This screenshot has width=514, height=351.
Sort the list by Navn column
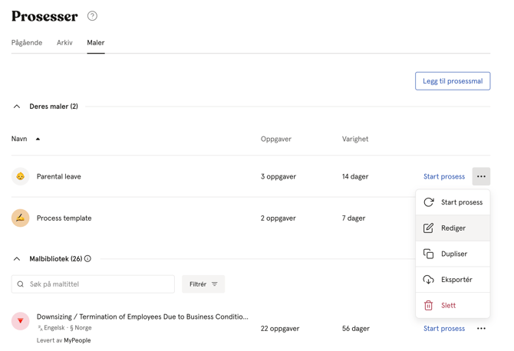click(25, 139)
